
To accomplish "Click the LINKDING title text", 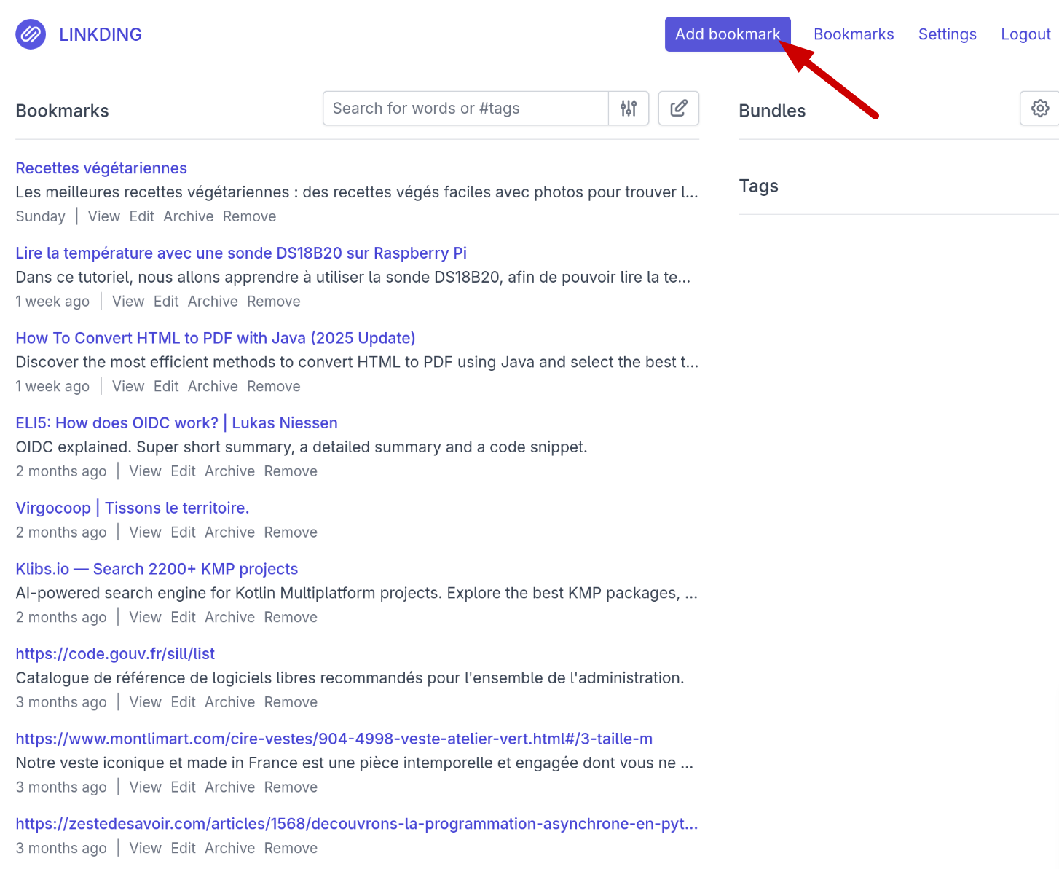I will click(101, 34).
